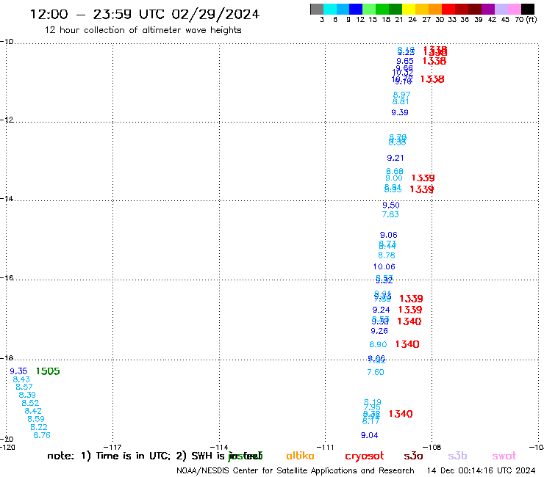The width and height of the screenshot is (544, 477).
Task: Click wave height value 8.68
Action: click(395, 171)
